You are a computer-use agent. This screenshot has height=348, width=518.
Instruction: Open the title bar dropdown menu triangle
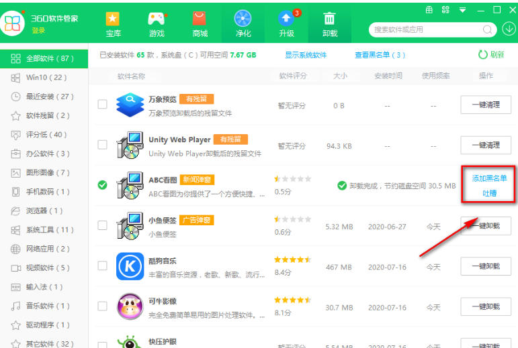pyautogui.click(x=462, y=10)
